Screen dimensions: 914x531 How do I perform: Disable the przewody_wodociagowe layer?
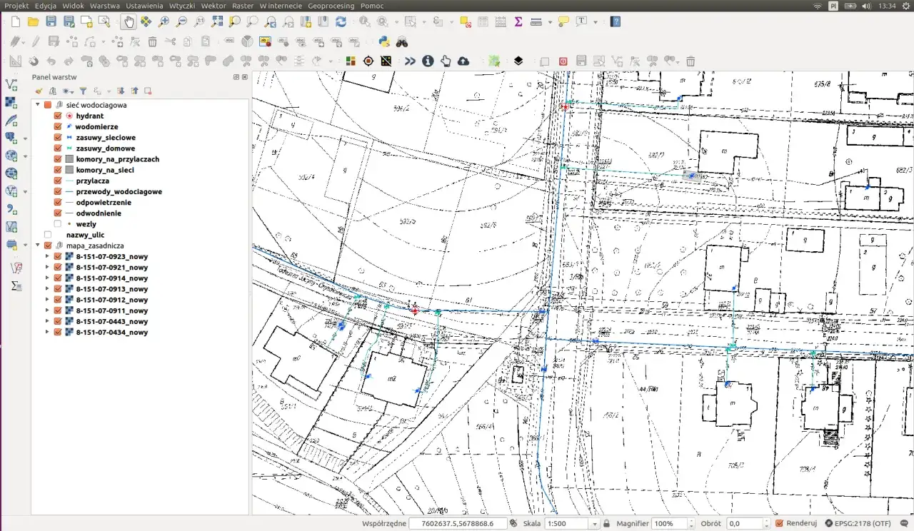coord(59,191)
